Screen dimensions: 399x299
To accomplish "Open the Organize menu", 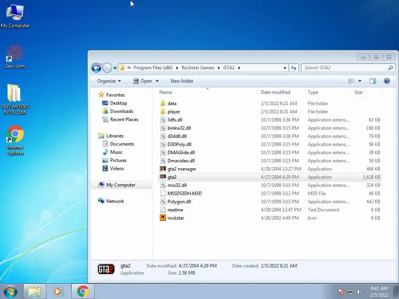I will pos(109,81).
